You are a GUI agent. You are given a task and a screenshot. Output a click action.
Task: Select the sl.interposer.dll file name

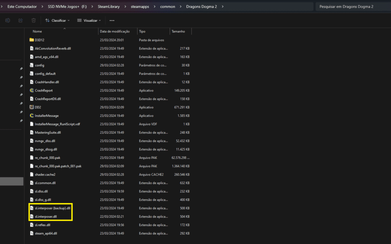pyautogui.click(x=46, y=217)
